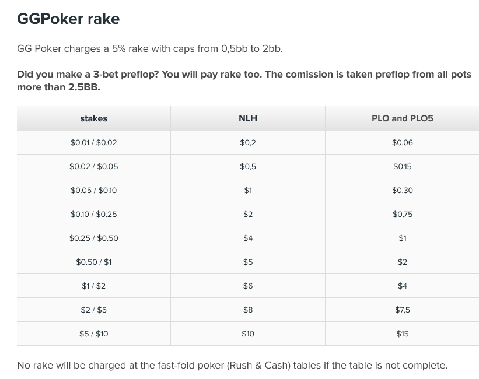
Task: Click the PLO cap value "$7,5"
Action: pos(402,310)
